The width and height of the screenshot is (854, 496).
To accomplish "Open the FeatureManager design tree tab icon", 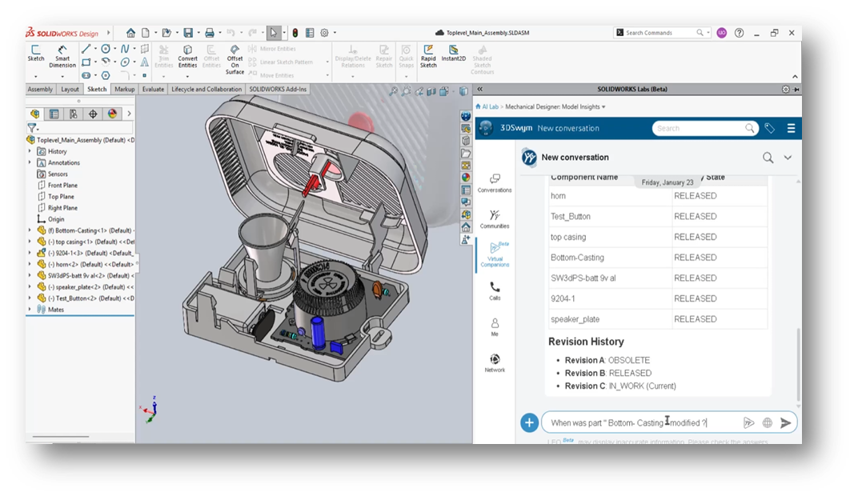I will click(35, 114).
